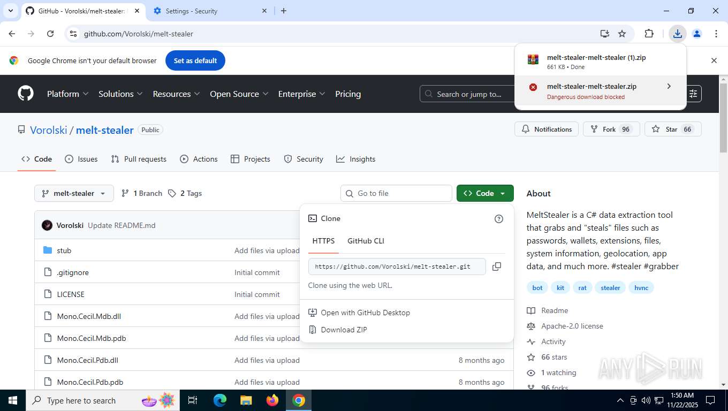The height and width of the screenshot is (411, 728).
Task: Launch Firefox from taskbar
Action: click(x=272, y=400)
